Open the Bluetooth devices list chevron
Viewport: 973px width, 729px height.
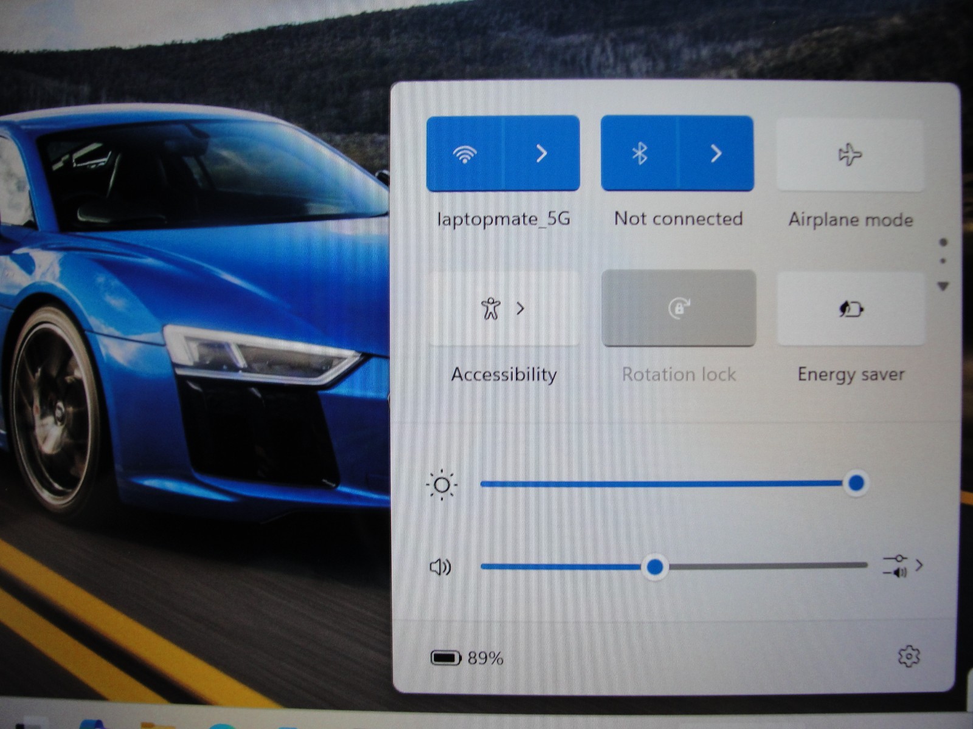point(716,153)
